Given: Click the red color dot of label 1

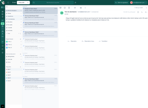Looking at the screenshot, I should [7, 69].
